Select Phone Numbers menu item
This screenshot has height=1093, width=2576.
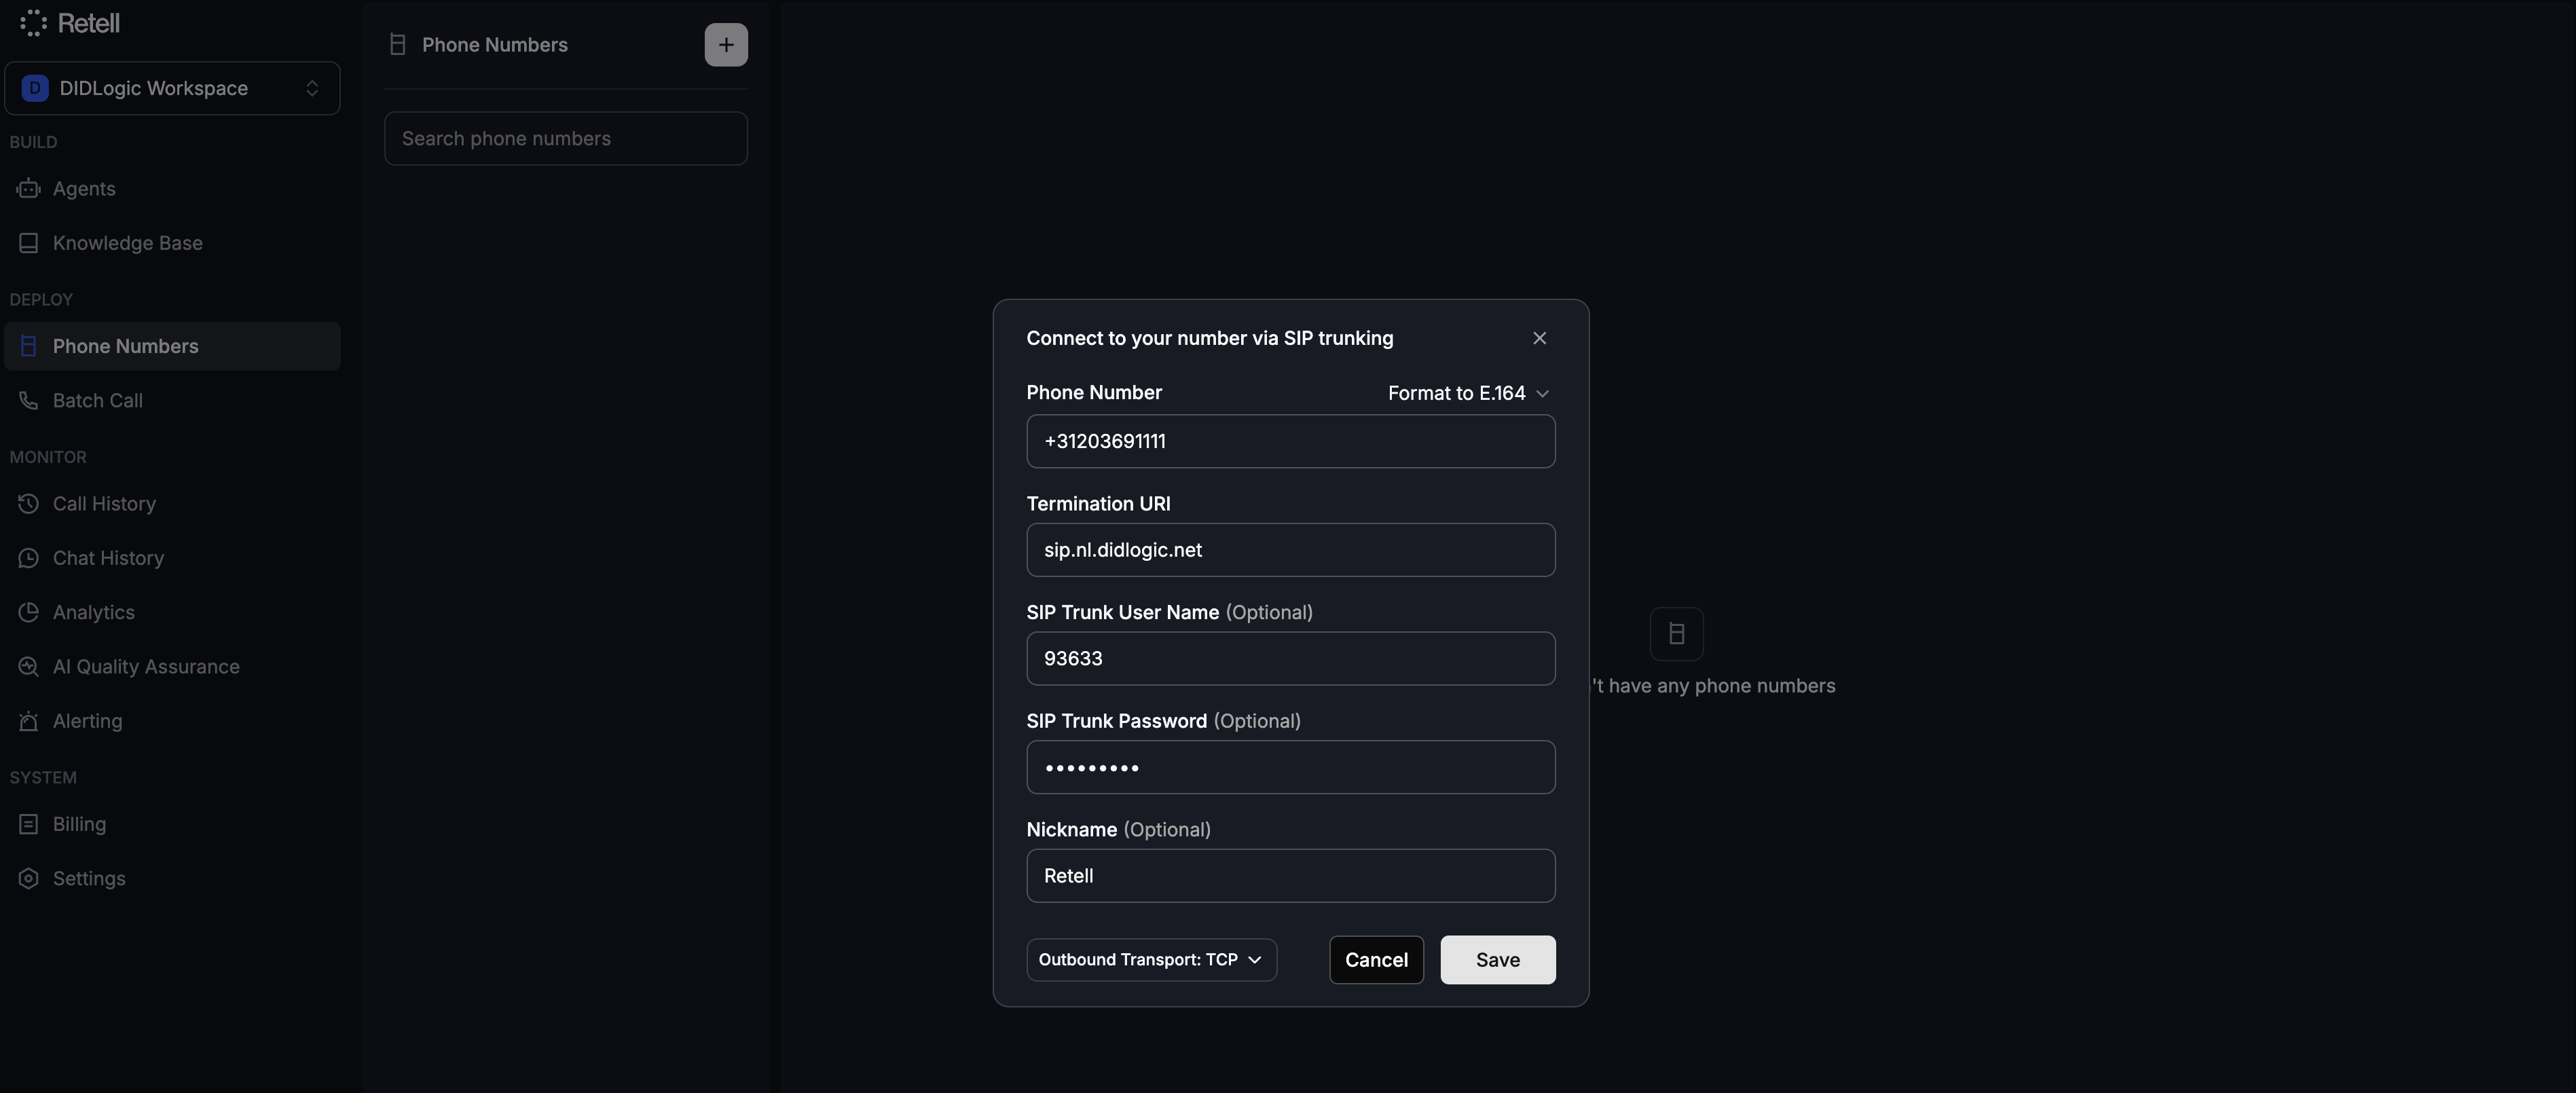pos(125,346)
